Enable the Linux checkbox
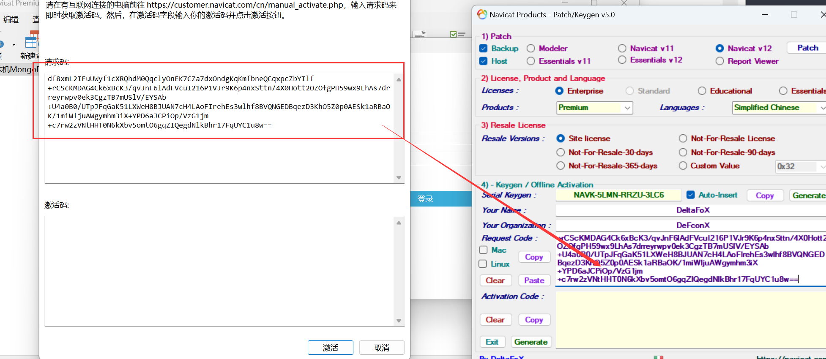826x359 pixels. (x=483, y=264)
